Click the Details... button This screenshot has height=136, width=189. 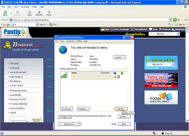pos(120,57)
